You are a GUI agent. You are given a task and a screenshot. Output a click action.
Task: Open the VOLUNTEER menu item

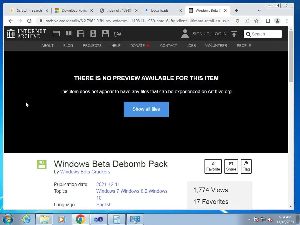(x=216, y=45)
